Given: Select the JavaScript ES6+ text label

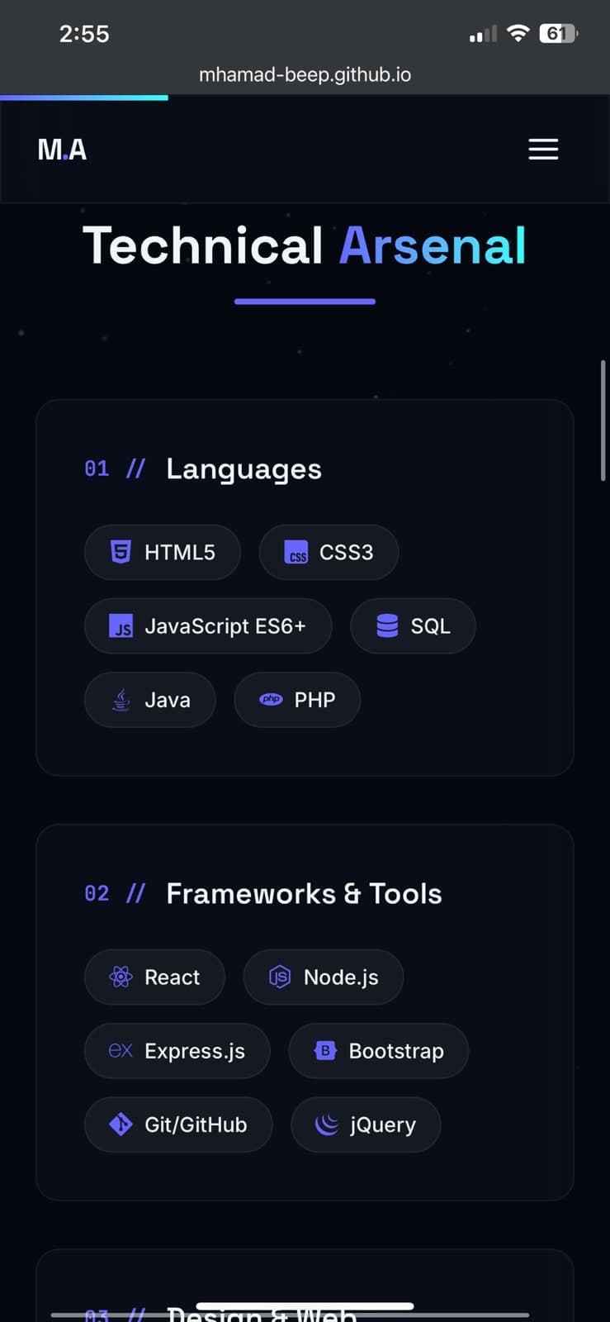Looking at the screenshot, I should 225,626.
